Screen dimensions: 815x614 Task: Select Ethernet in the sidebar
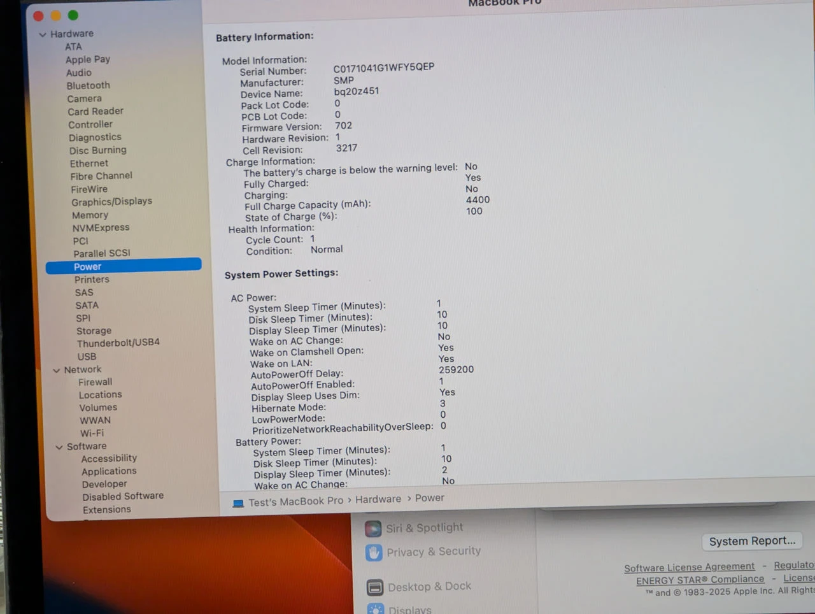click(x=89, y=163)
